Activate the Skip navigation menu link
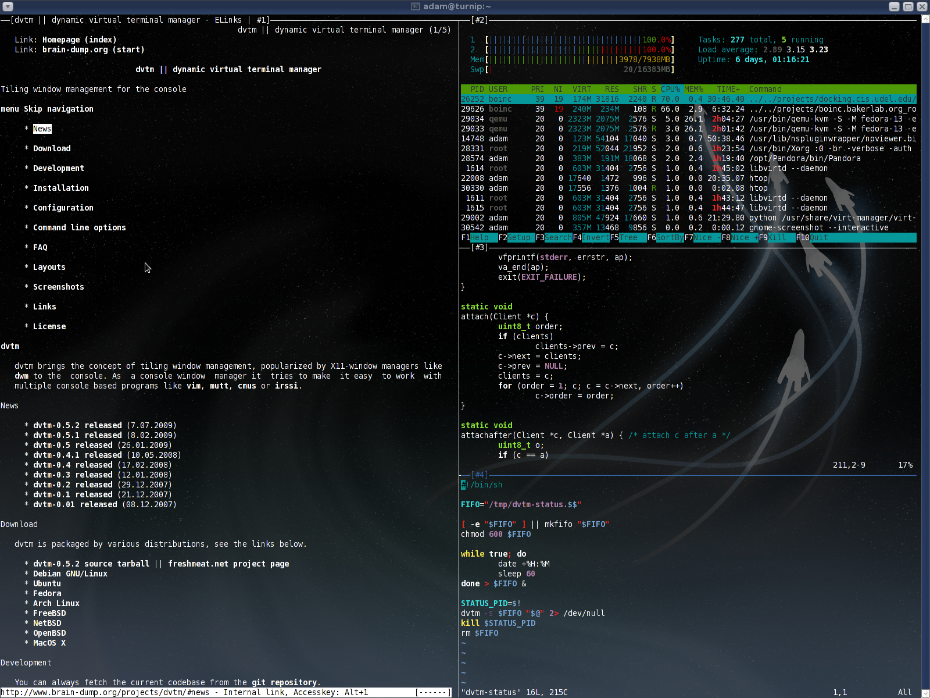 [58, 109]
